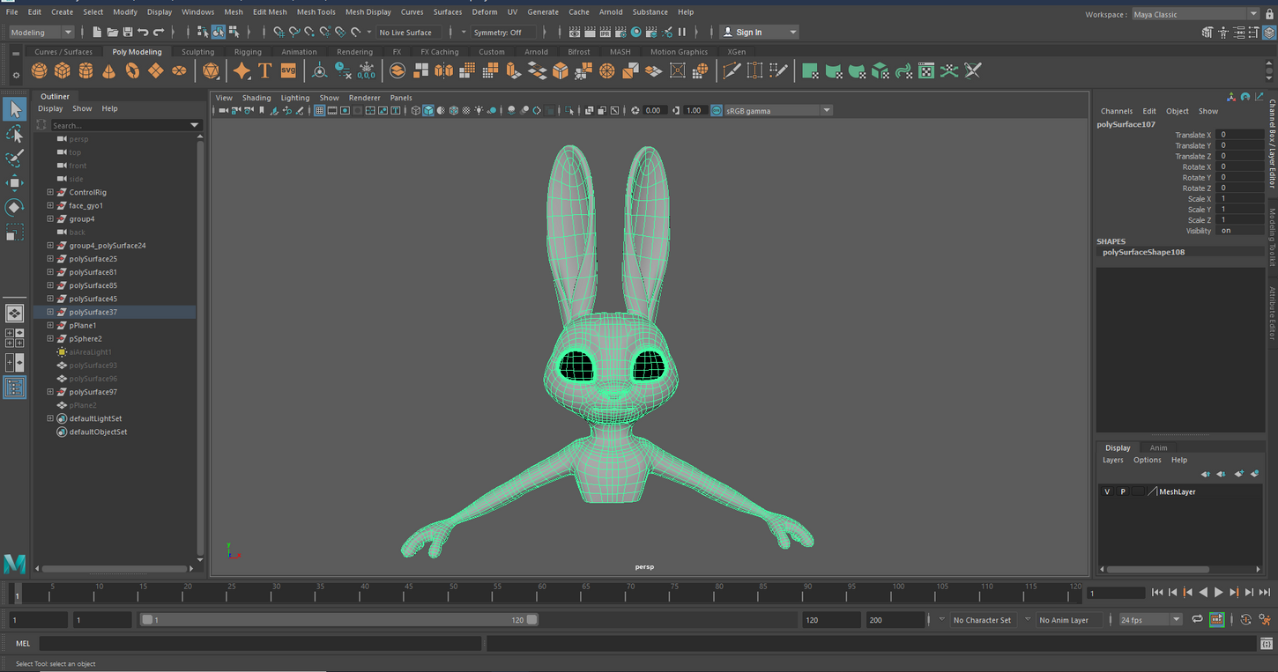This screenshot has width=1278, height=672.
Task: Click the save scene icon
Action: click(128, 33)
